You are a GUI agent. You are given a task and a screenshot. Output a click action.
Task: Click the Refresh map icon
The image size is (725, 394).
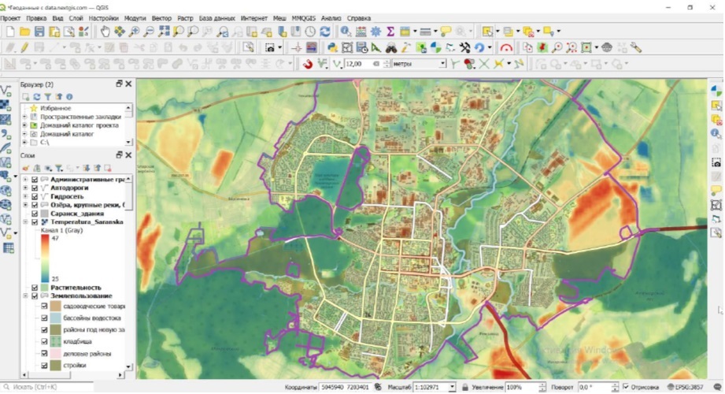coord(324,32)
